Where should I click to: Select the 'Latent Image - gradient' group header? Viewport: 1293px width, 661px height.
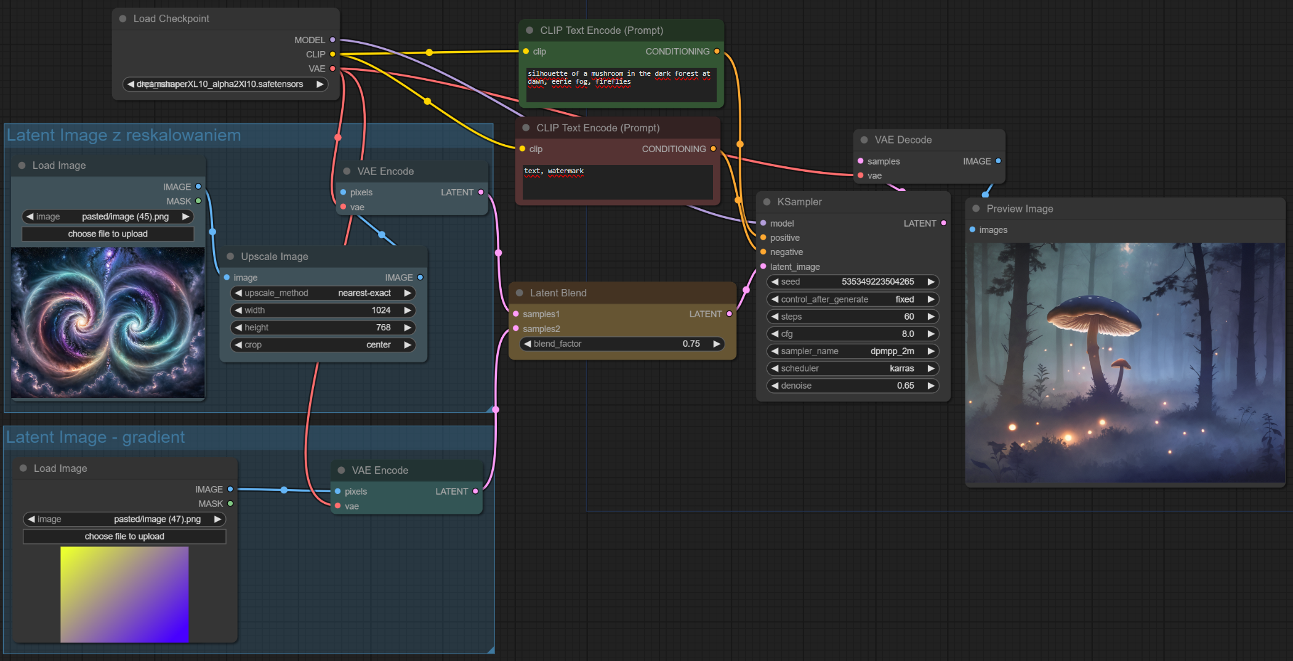click(95, 437)
